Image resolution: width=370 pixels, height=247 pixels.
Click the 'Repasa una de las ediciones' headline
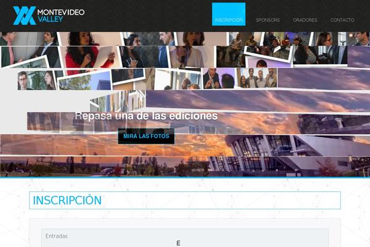[146, 116]
